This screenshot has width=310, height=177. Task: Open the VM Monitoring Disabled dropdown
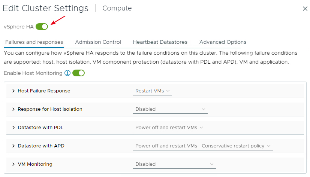(174, 164)
